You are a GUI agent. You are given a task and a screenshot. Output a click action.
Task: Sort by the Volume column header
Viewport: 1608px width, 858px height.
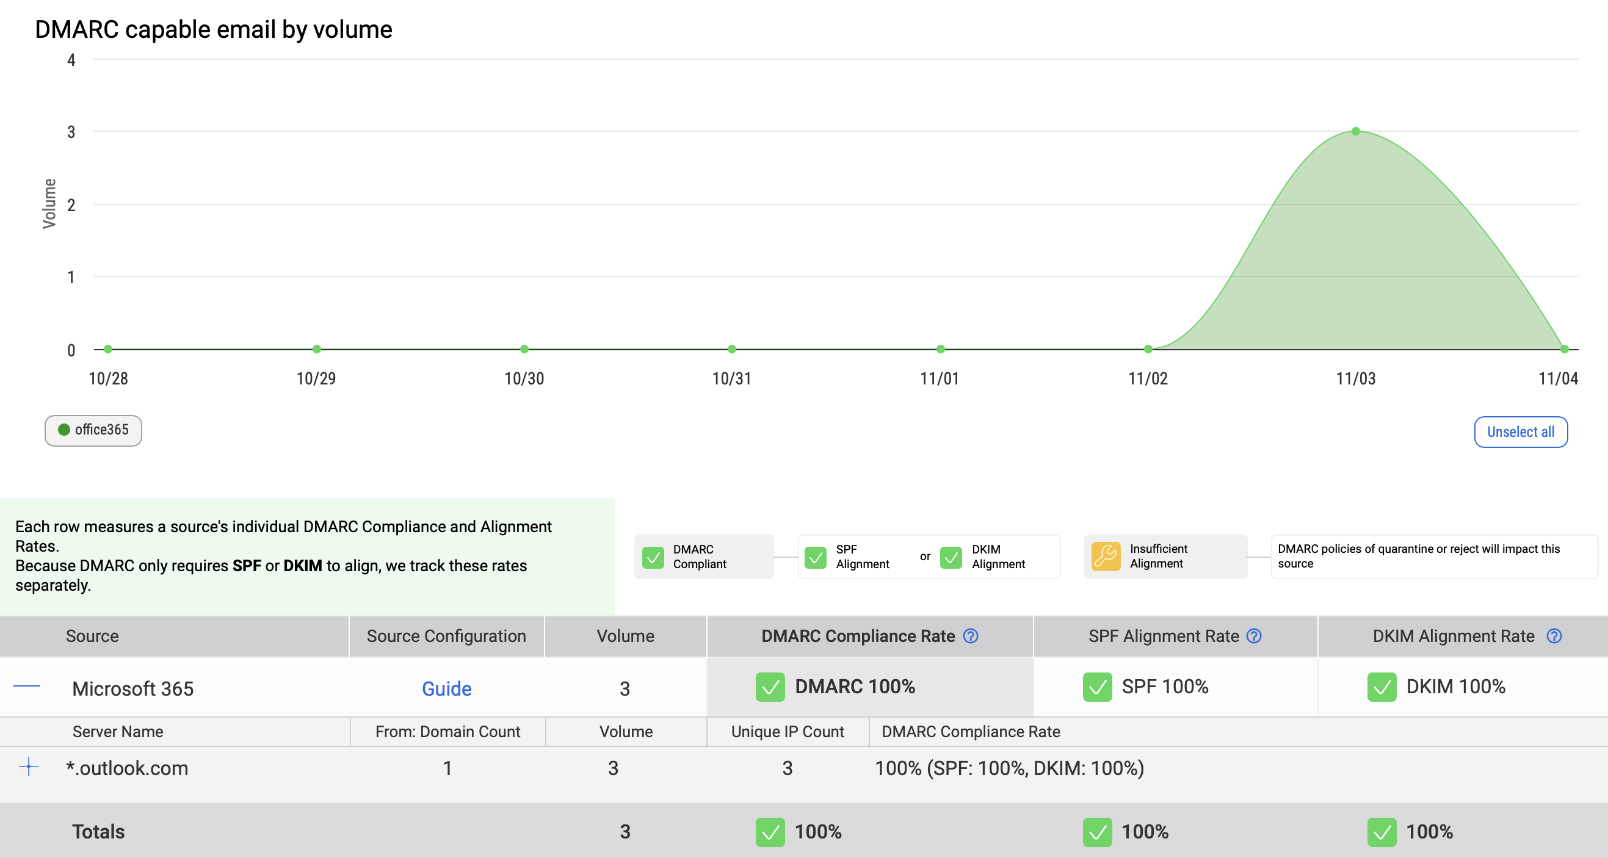point(625,636)
